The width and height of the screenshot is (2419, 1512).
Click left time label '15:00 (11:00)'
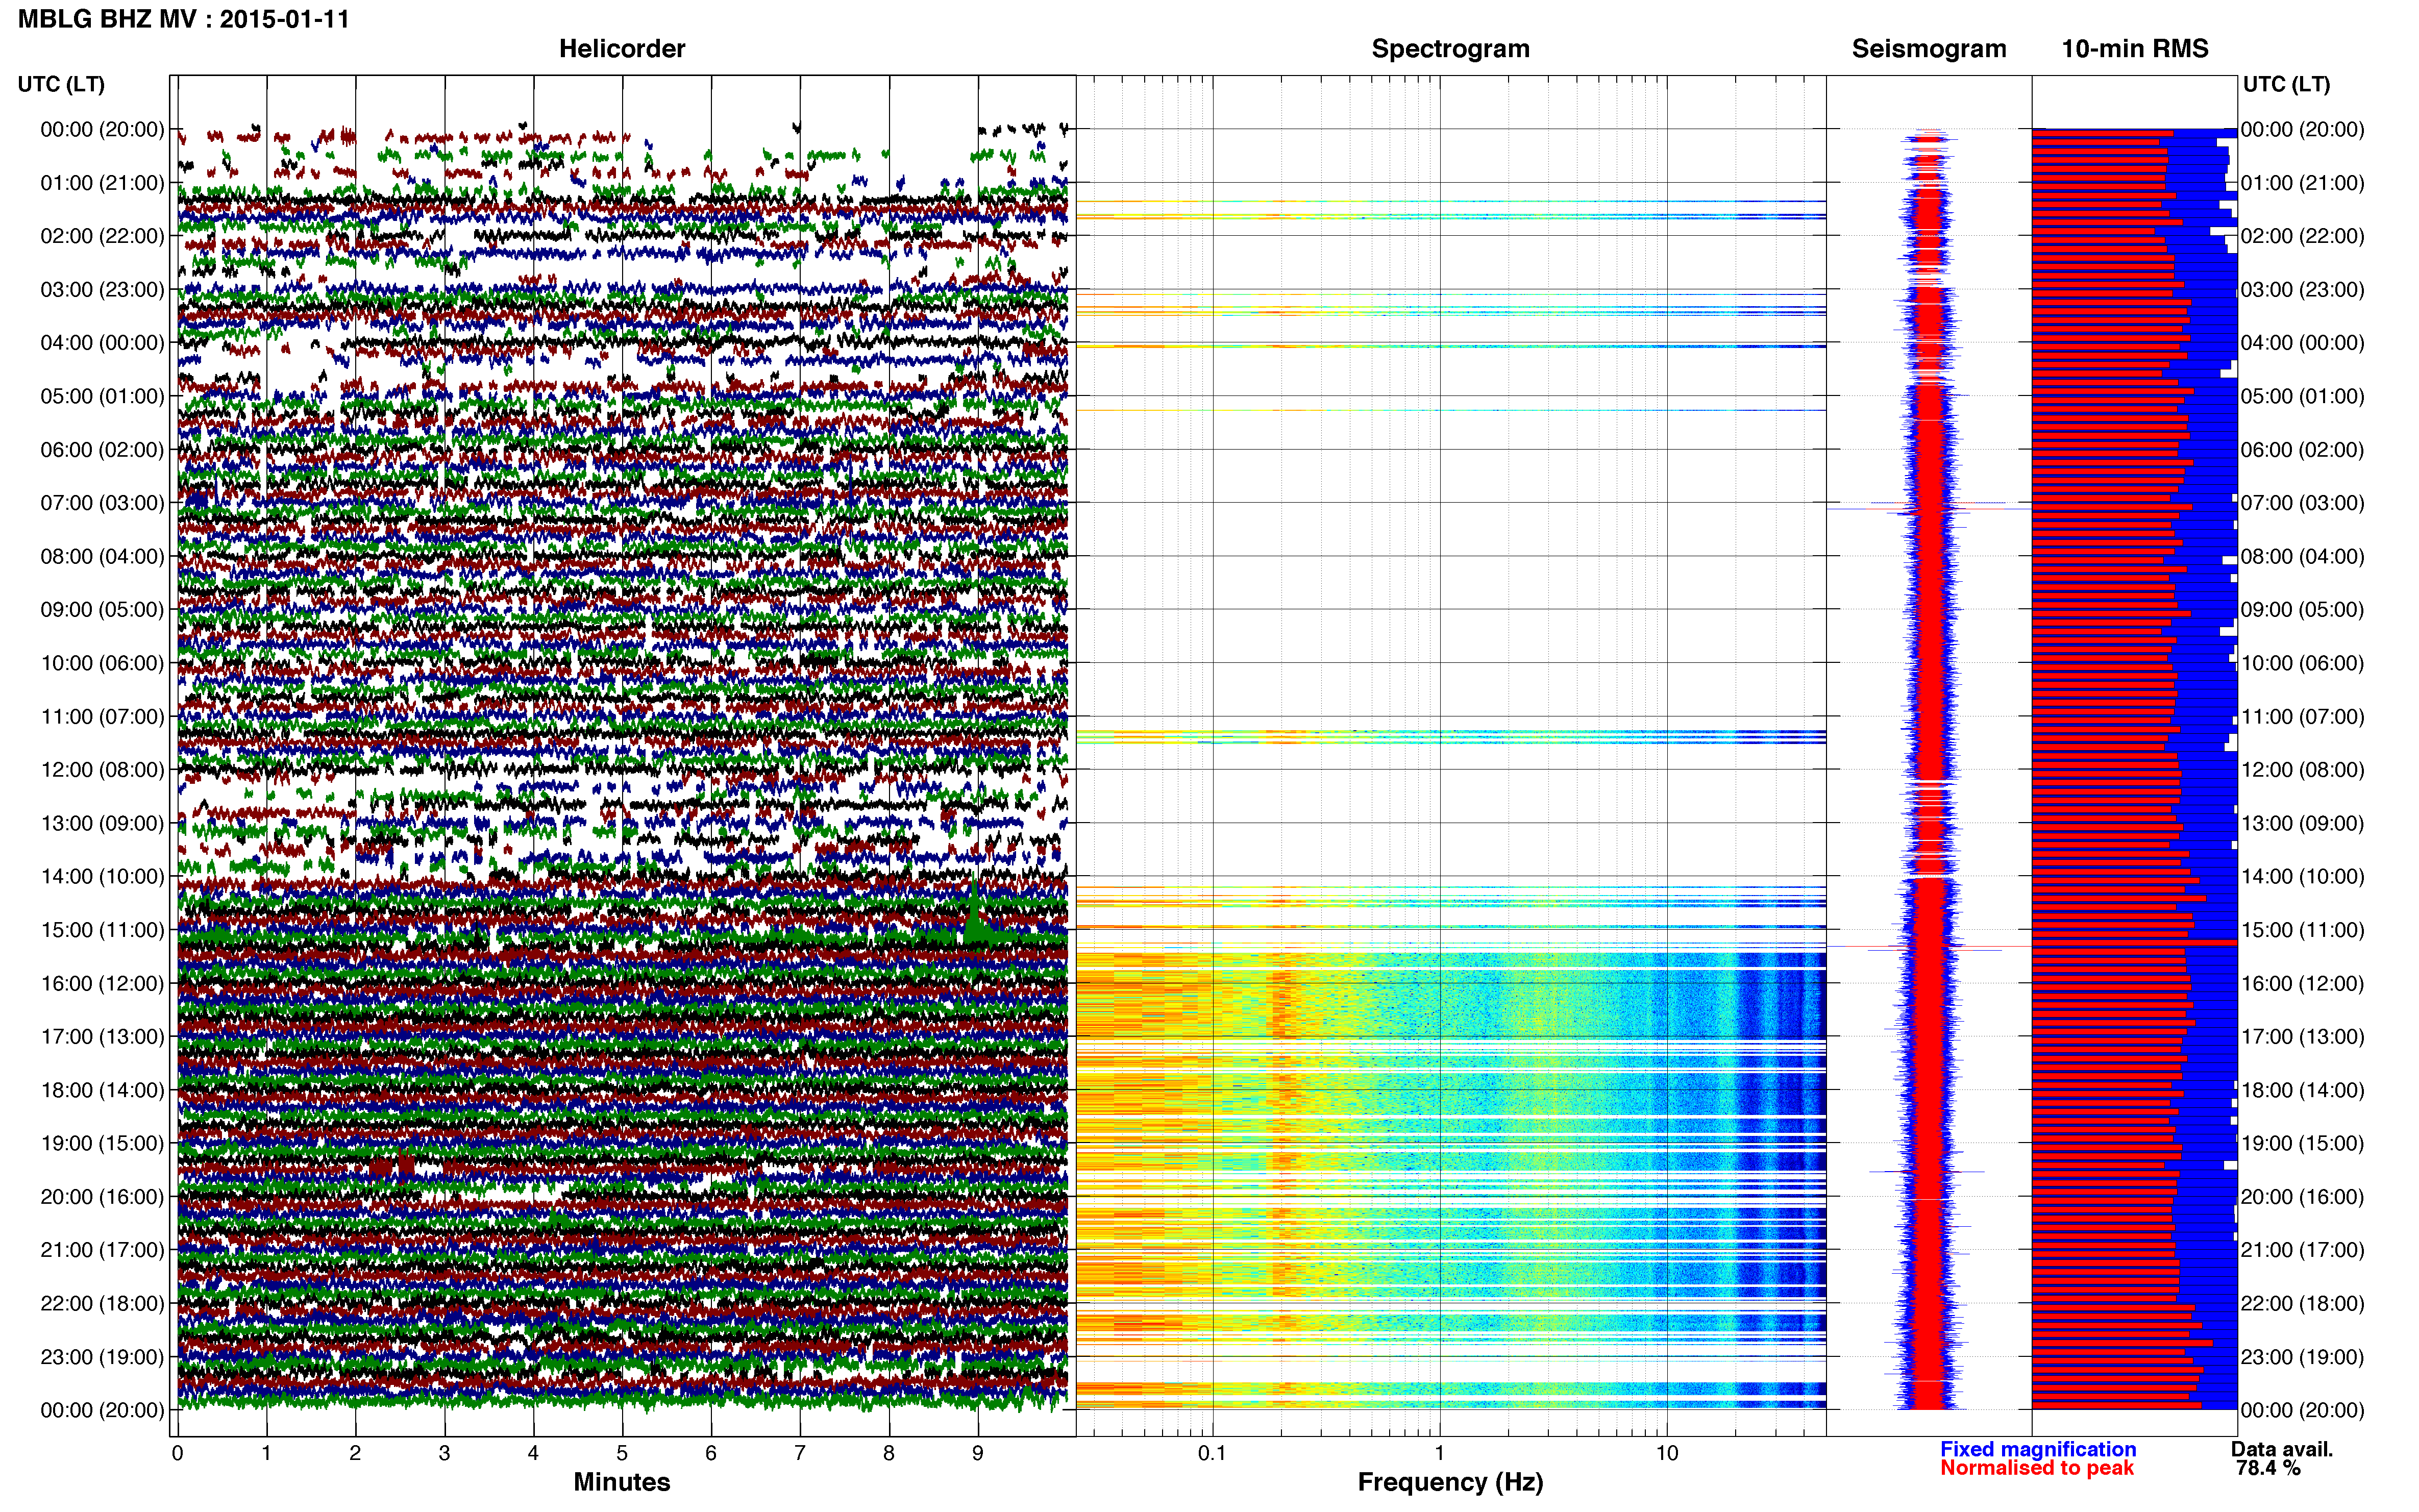point(102,930)
